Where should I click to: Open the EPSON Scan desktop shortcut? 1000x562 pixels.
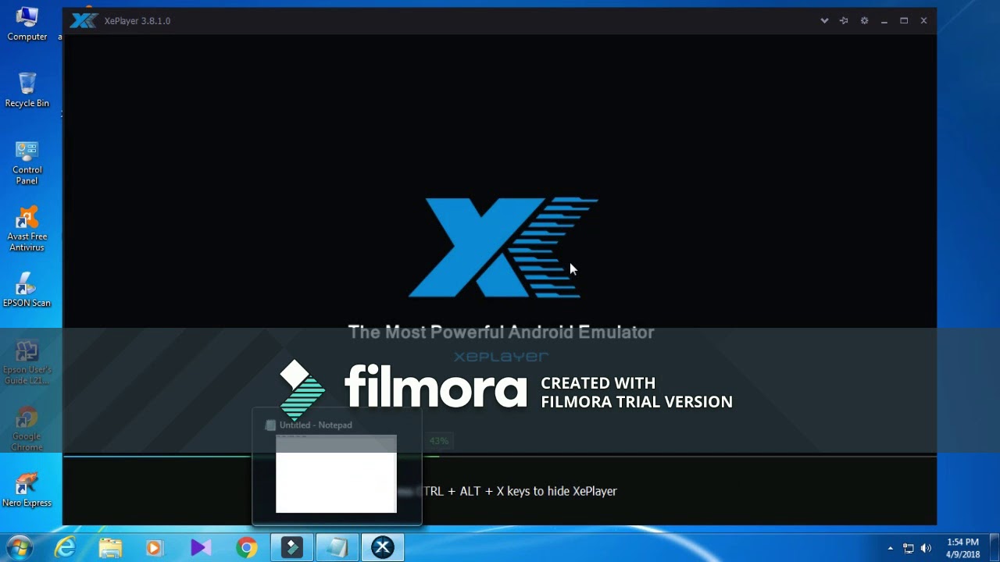click(27, 290)
